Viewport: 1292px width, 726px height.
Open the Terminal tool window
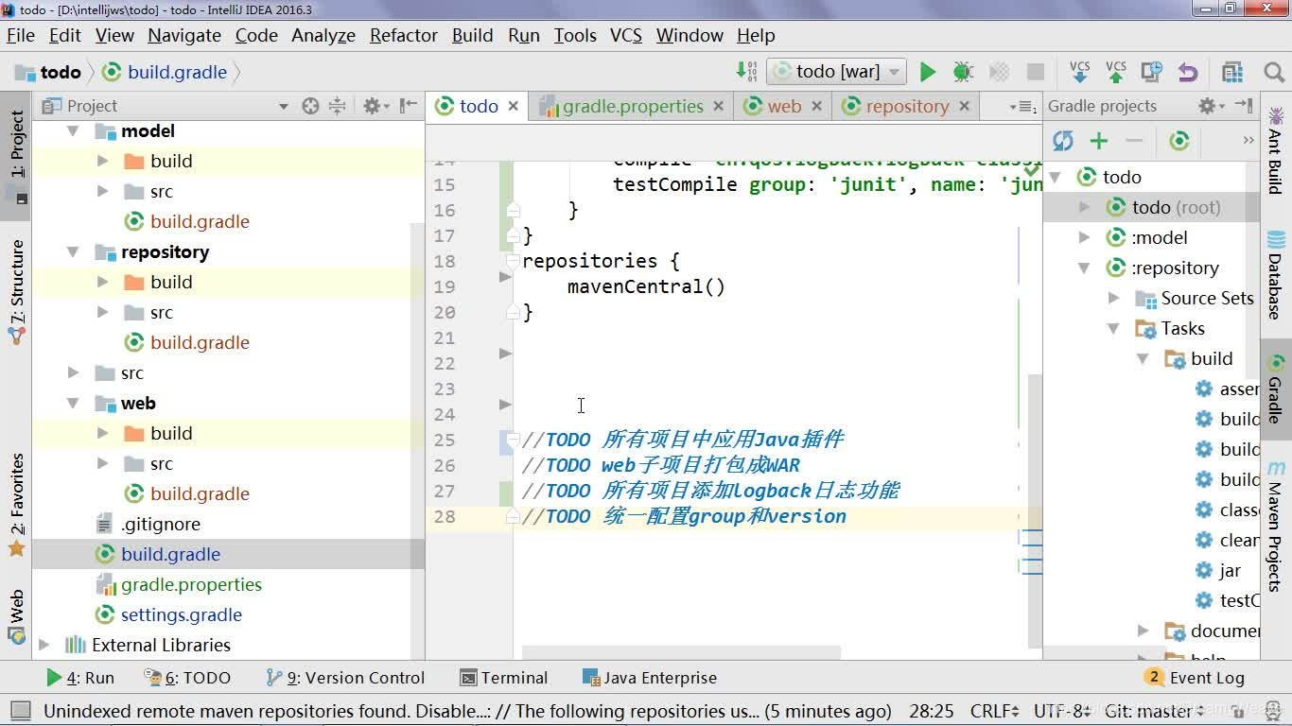click(x=504, y=678)
